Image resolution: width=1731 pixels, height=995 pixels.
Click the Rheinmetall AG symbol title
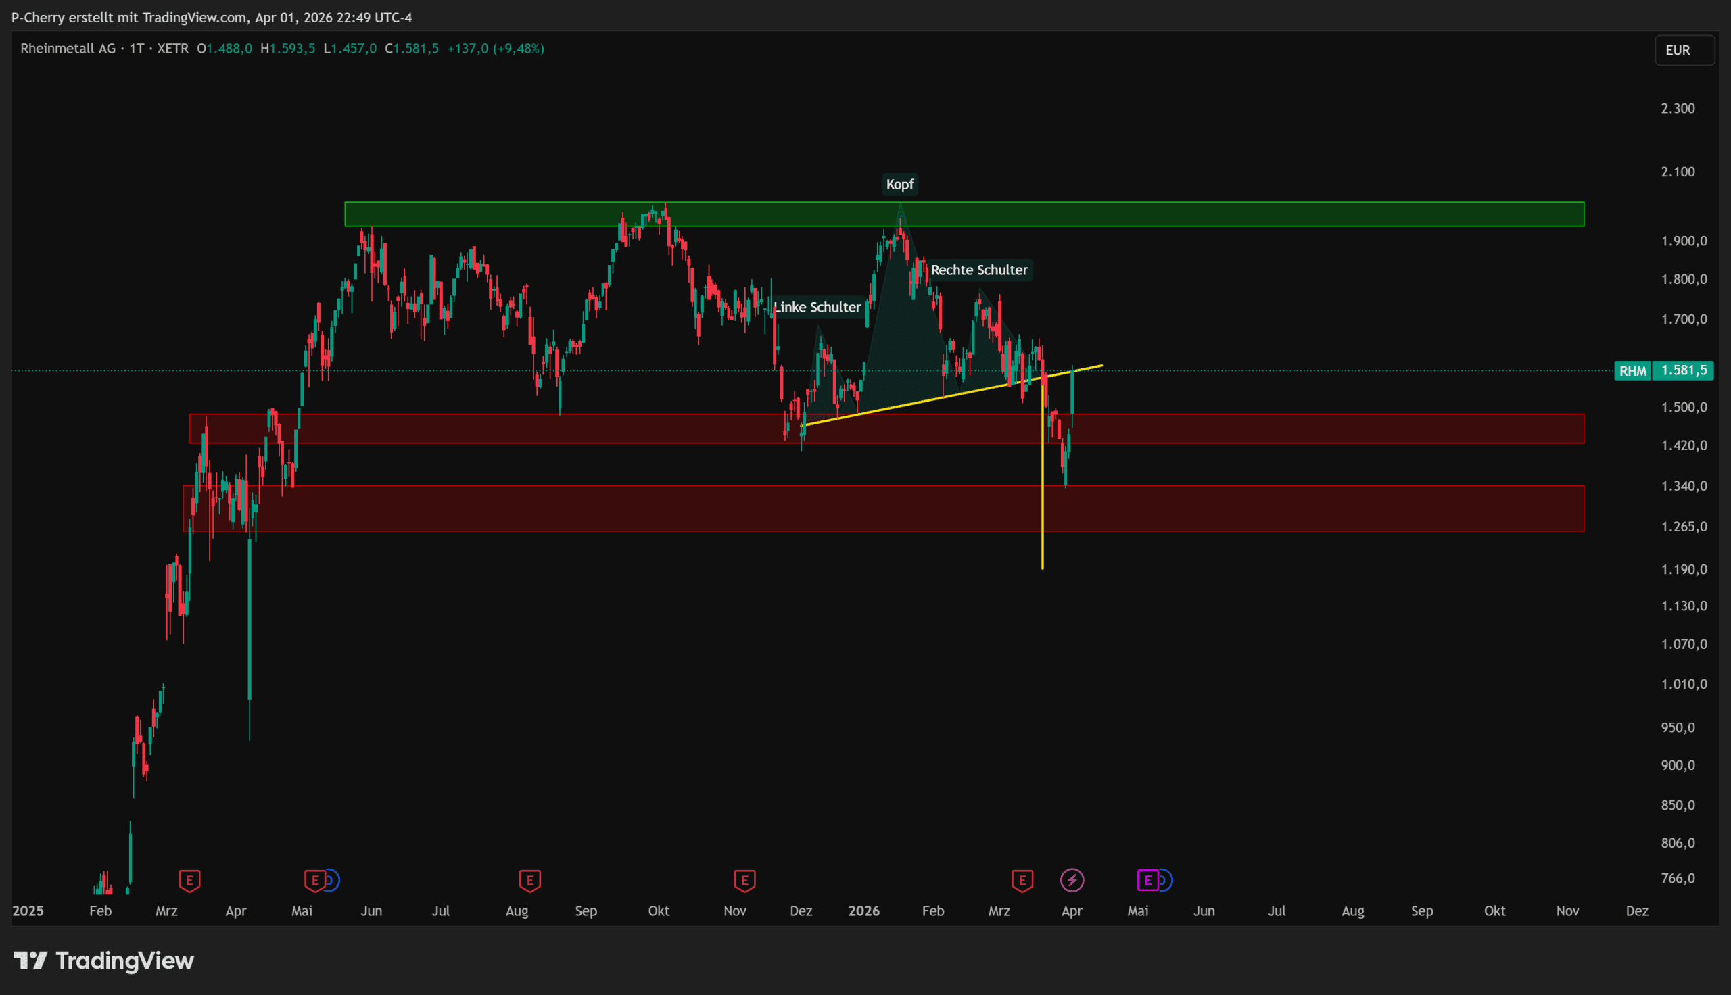pos(68,49)
